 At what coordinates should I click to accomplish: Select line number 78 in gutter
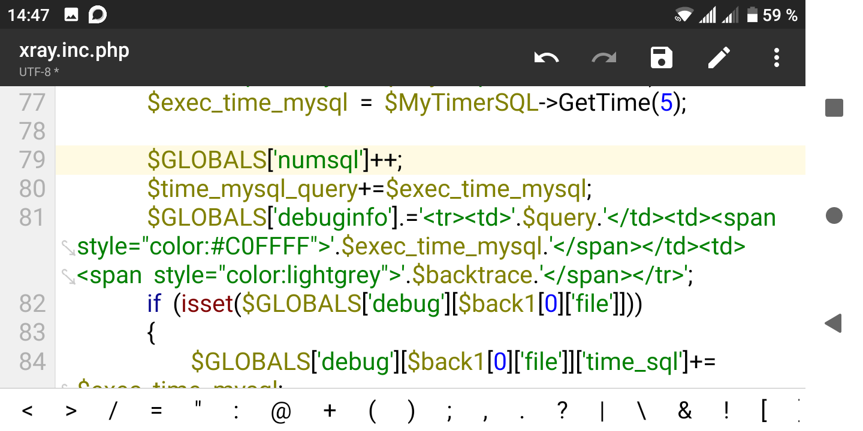pos(32,132)
